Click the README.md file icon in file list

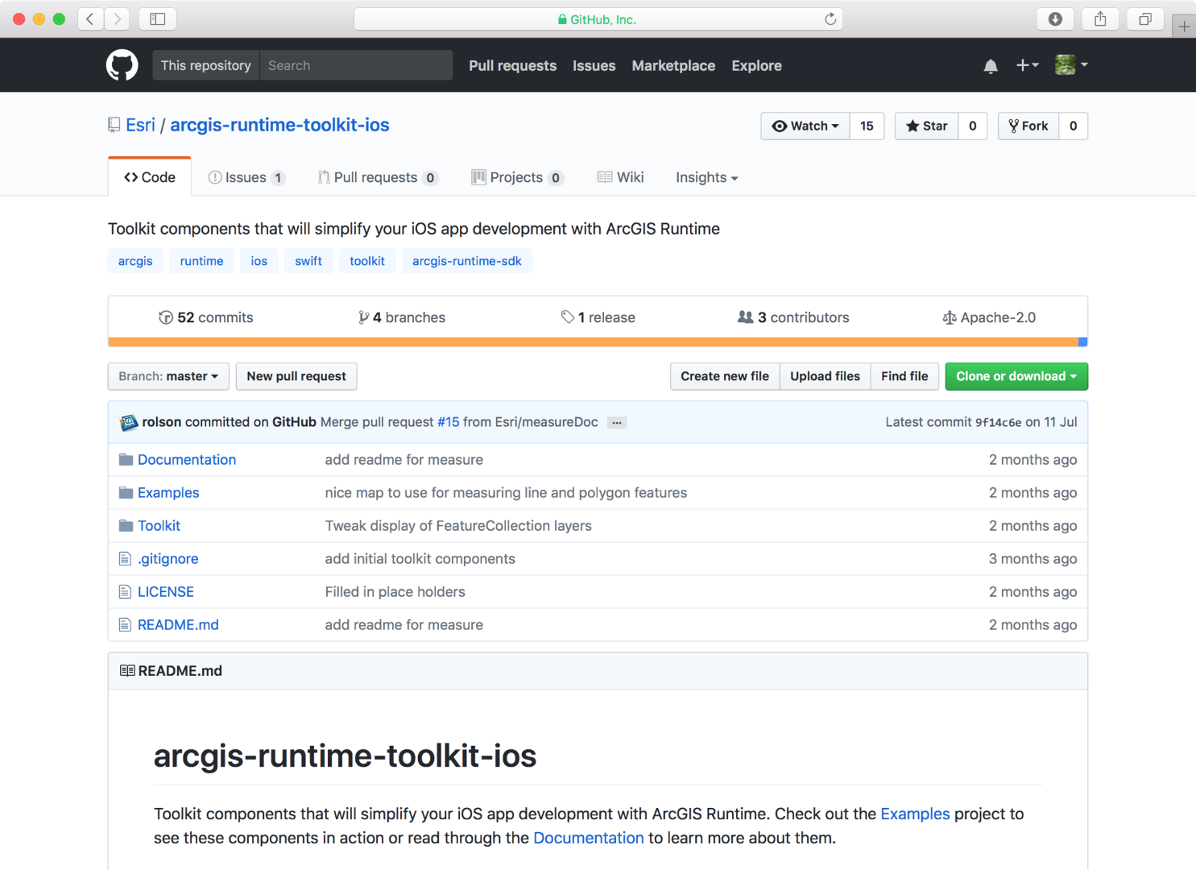125,625
